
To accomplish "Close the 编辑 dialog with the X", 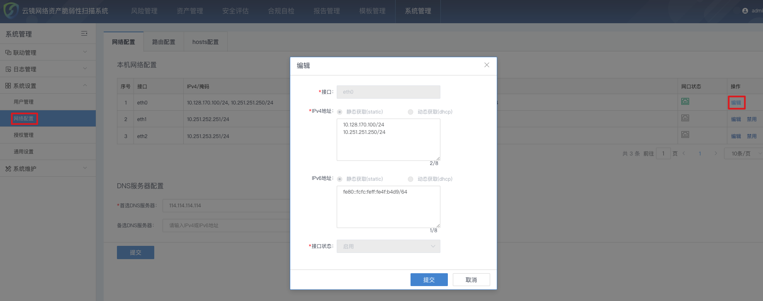I will tap(487, 65).
